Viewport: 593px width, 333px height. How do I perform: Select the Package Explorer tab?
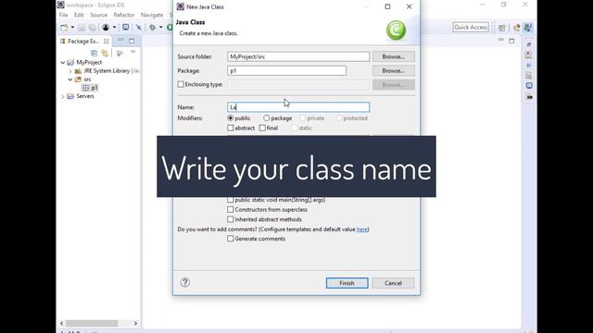click(x=83, y=41)
